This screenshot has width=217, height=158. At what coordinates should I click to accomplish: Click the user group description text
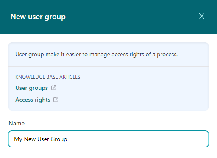point(96,55)
